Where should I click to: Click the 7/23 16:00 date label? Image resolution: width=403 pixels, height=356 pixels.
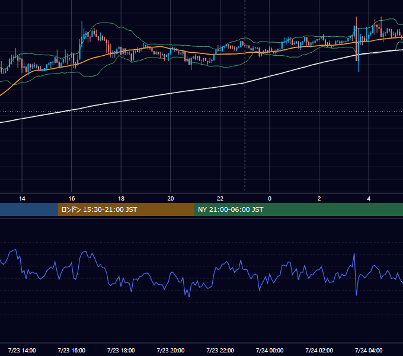click(x=72, y=350)
